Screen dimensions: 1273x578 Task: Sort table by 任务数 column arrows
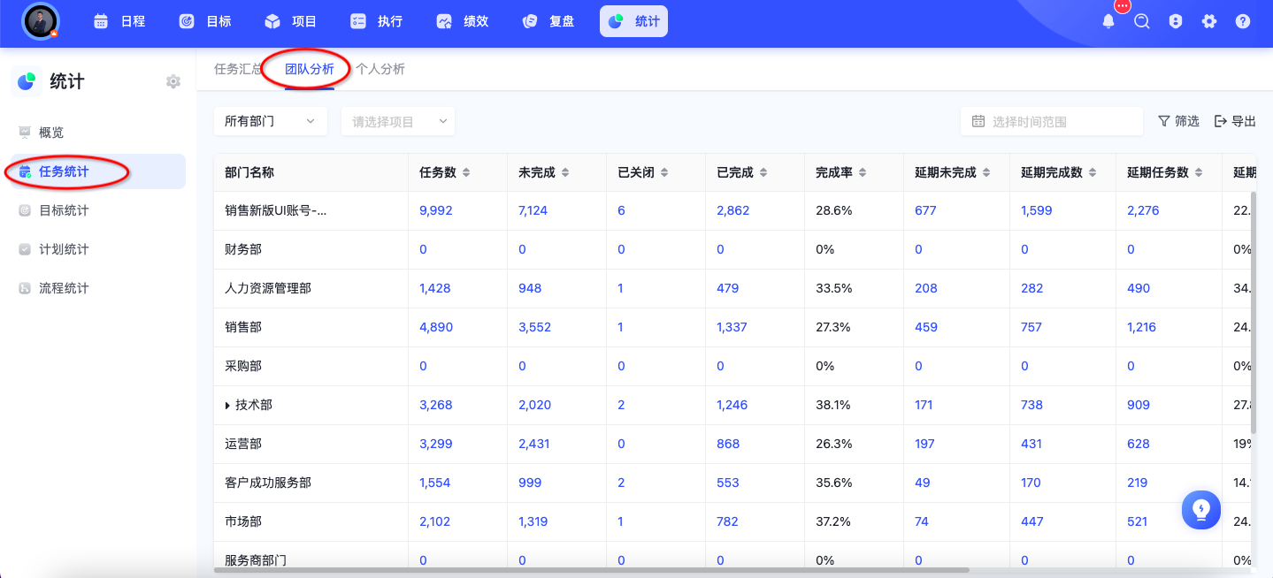(466, 172)
